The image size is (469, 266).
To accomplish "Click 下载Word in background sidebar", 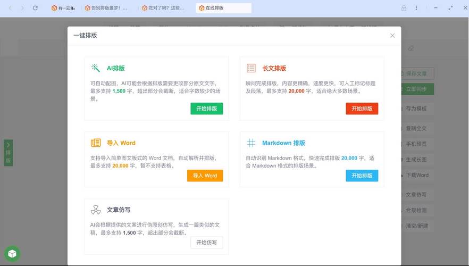I will point(417,175).
